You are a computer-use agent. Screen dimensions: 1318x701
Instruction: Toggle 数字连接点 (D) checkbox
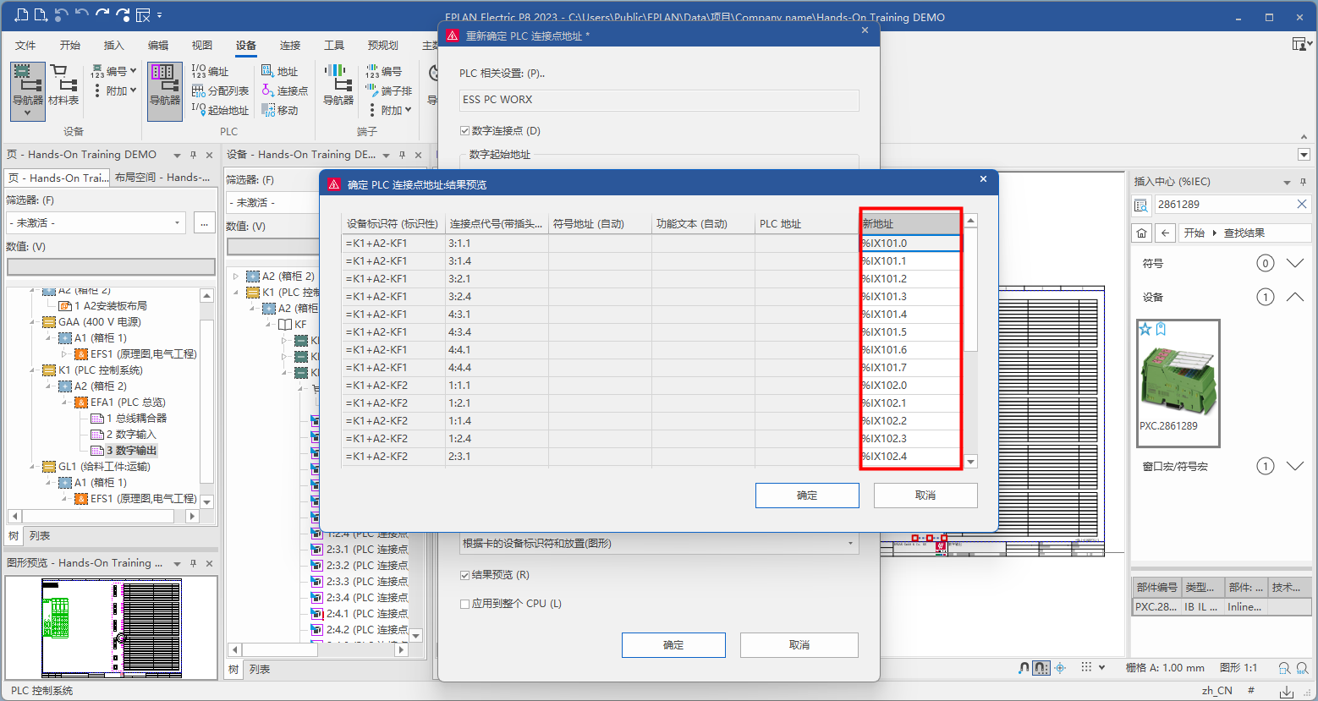464,131
